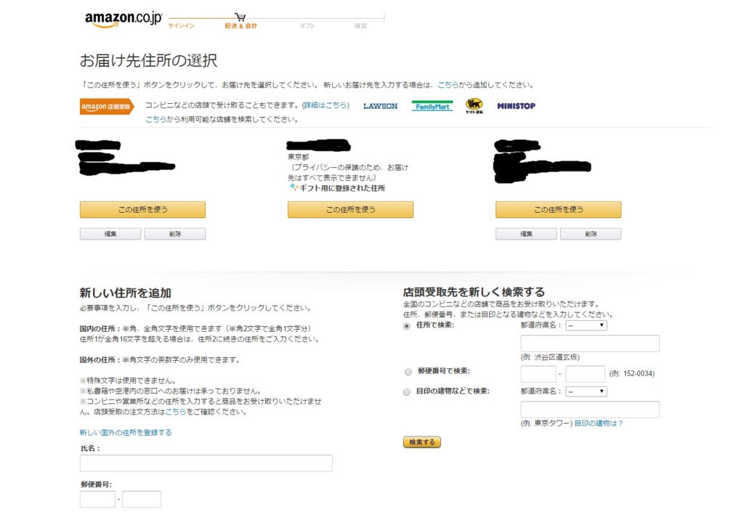Click 削除 under the first address
Screen dimensions: 744x517
174,234
